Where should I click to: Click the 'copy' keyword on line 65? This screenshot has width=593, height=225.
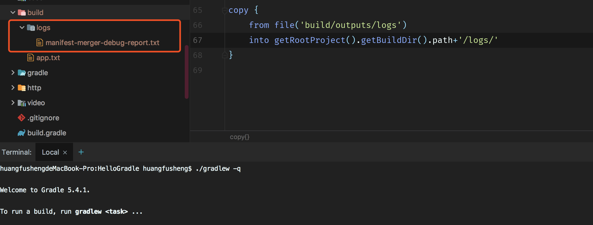(238, 10)
